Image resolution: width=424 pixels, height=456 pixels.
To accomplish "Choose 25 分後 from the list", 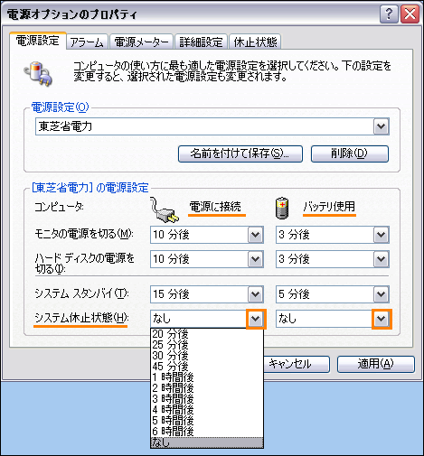I will pos(207,345).
